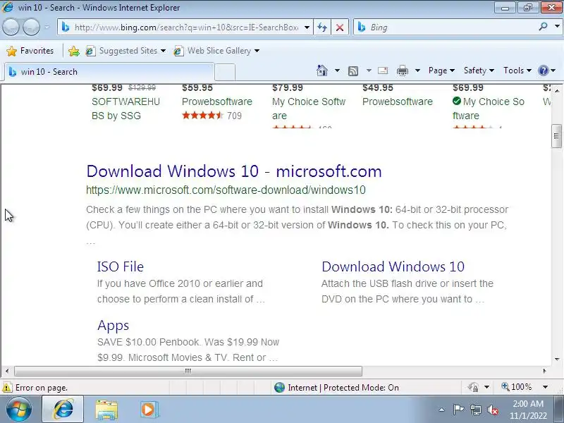Click the Refresh page icon
The width and height of the screenshot is (564, 423).
322,27
